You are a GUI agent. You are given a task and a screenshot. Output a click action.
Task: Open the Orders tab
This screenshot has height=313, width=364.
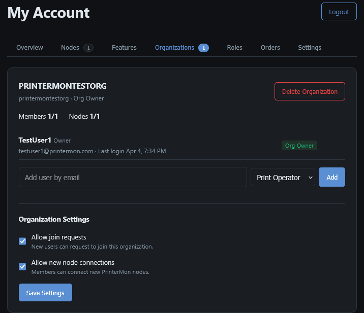click(270, 48)
